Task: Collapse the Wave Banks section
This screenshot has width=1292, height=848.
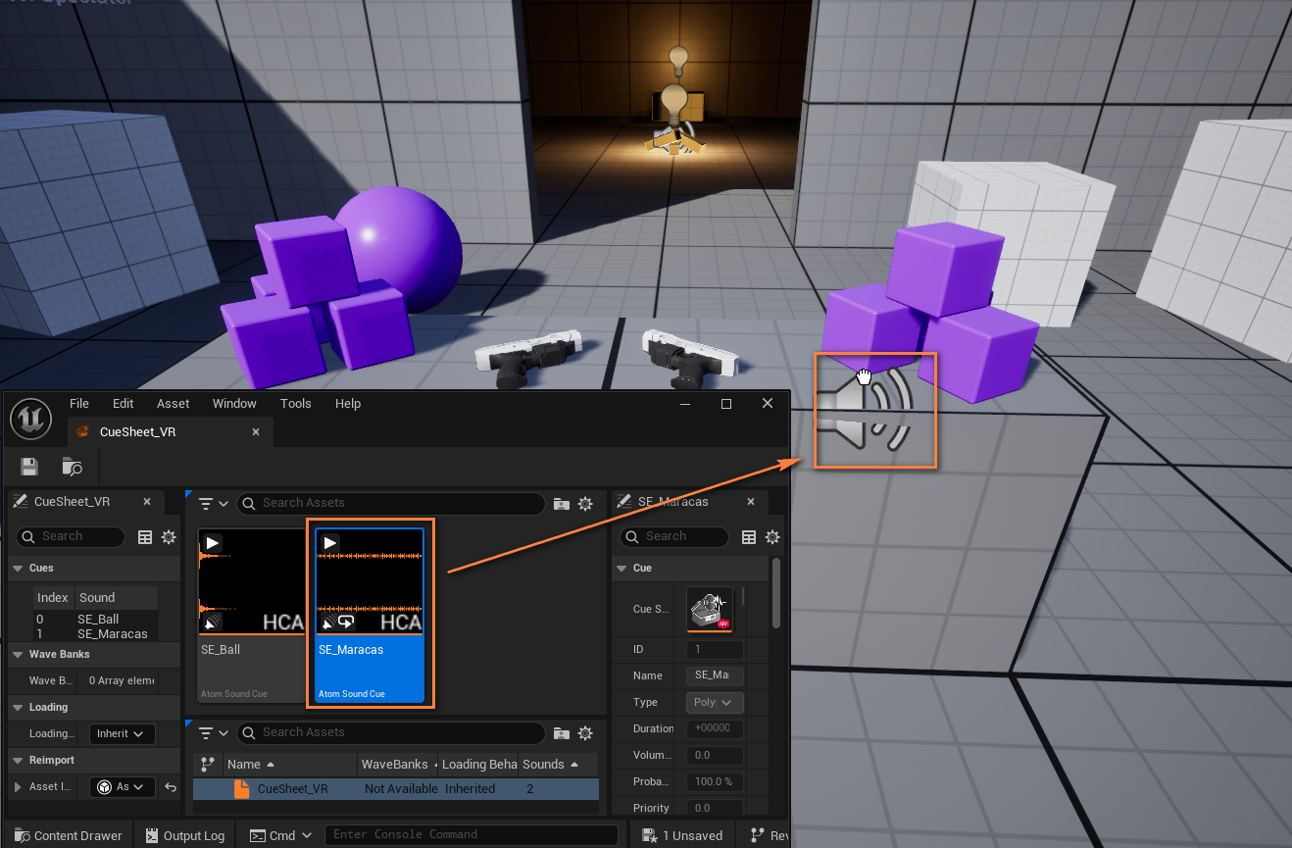Action: (x=18, y=655)
